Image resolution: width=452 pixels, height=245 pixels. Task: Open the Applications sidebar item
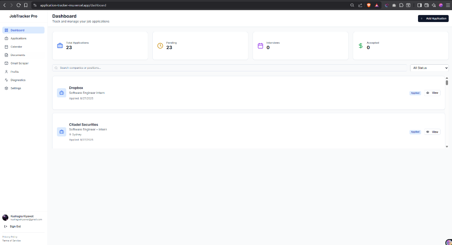coord(23,38)
